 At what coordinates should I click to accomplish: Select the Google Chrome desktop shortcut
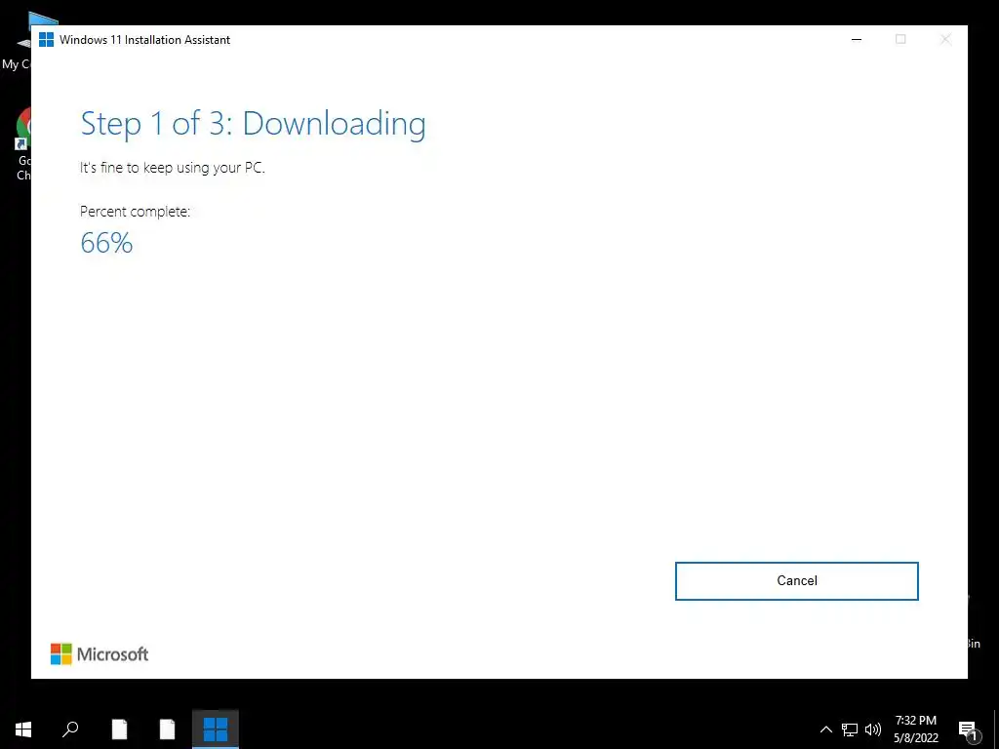click(22, 144)
